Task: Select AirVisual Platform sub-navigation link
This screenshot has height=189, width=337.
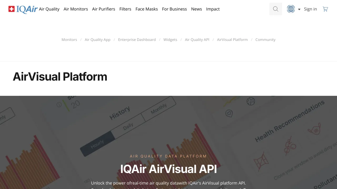Action: click(x=232, y=40)
